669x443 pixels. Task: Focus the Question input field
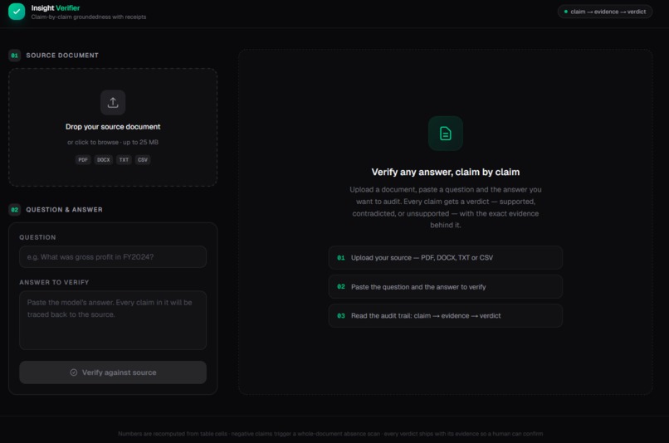tap(113, 256)
